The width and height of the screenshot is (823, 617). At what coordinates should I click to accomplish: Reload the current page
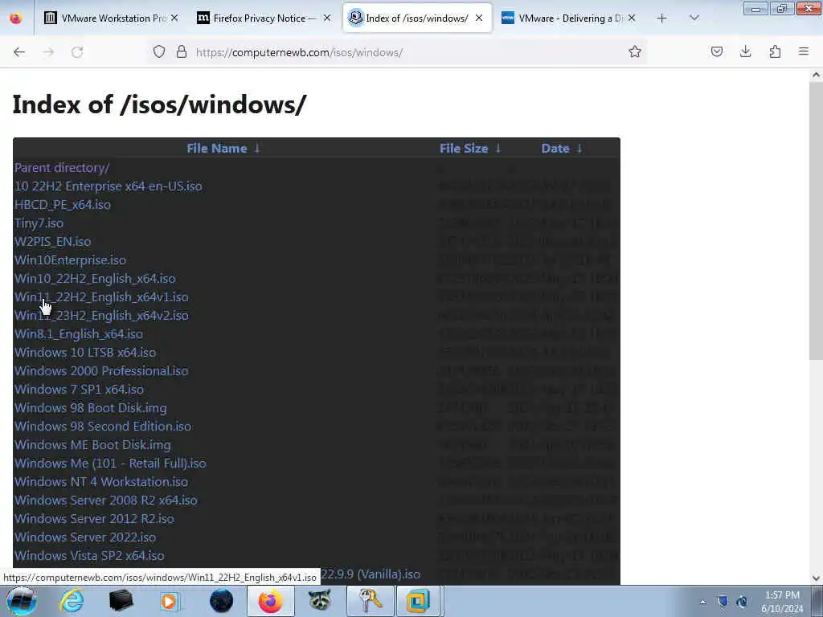[x=77, y=52]
